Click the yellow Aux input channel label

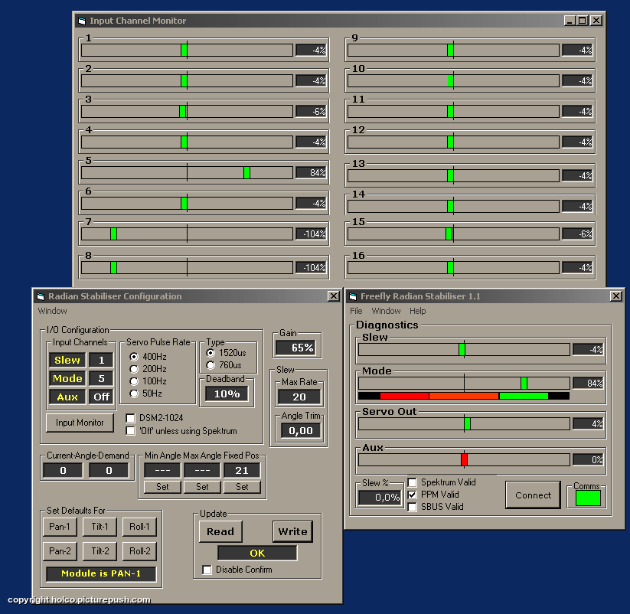coord(67,397)
